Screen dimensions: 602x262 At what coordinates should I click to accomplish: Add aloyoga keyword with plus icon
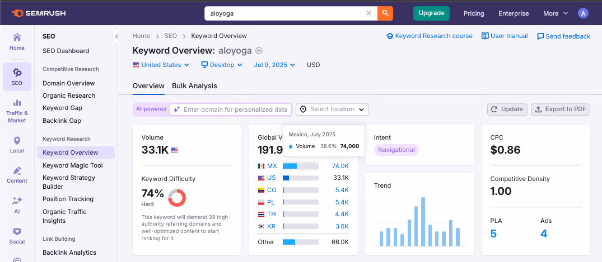pos(259,51)
